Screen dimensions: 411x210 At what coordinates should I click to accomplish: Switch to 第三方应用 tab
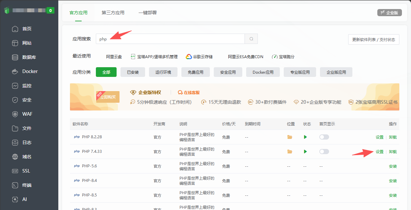click(113, 13)
